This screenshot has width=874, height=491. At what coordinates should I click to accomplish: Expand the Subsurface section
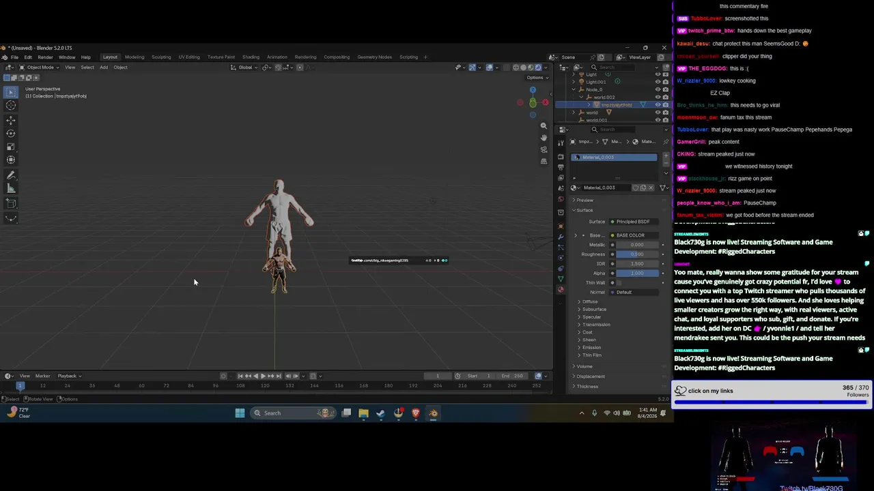594,309
